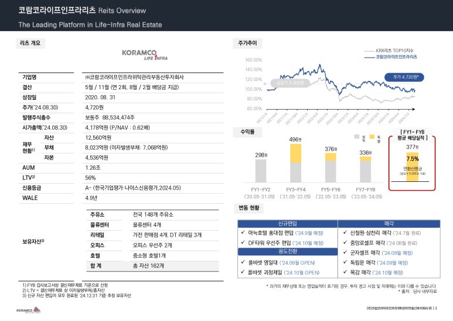Select 전국 148개 주유소 cell

coord(153,215)
